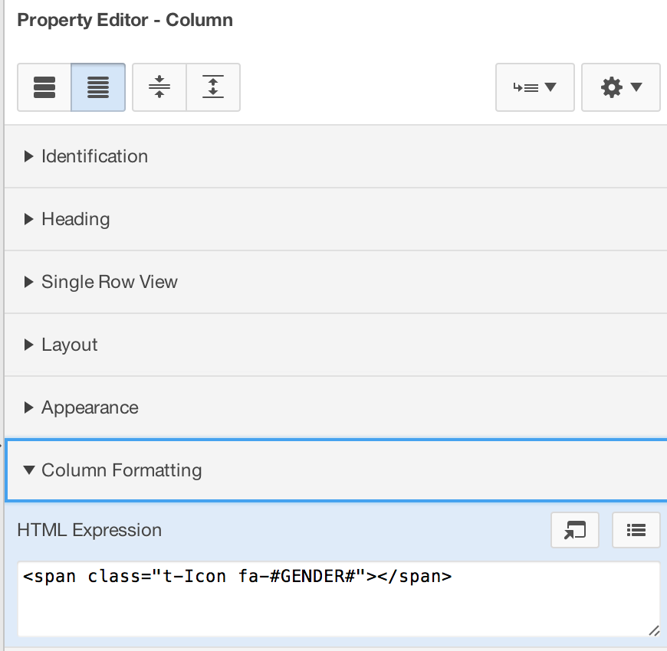Click the Go to Group toolbar icon
Image resolution: width=667 pixels, height=651 pixels.
535,87
